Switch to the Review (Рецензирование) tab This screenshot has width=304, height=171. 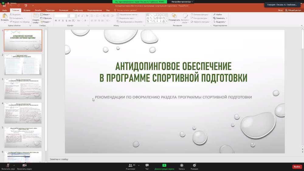(x=95, y=10)
